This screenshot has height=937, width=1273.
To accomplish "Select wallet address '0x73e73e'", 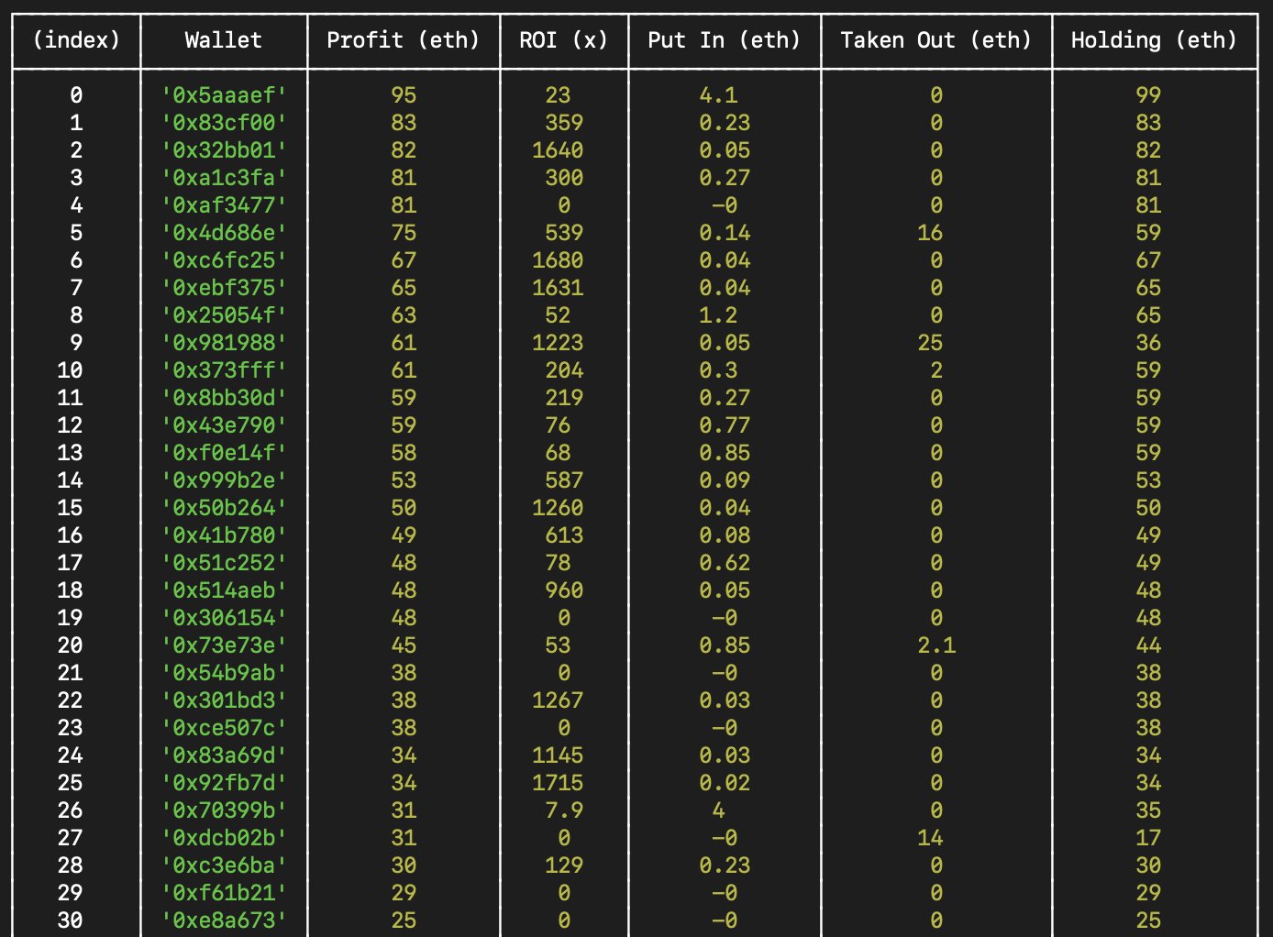I will tap(224, 645).
